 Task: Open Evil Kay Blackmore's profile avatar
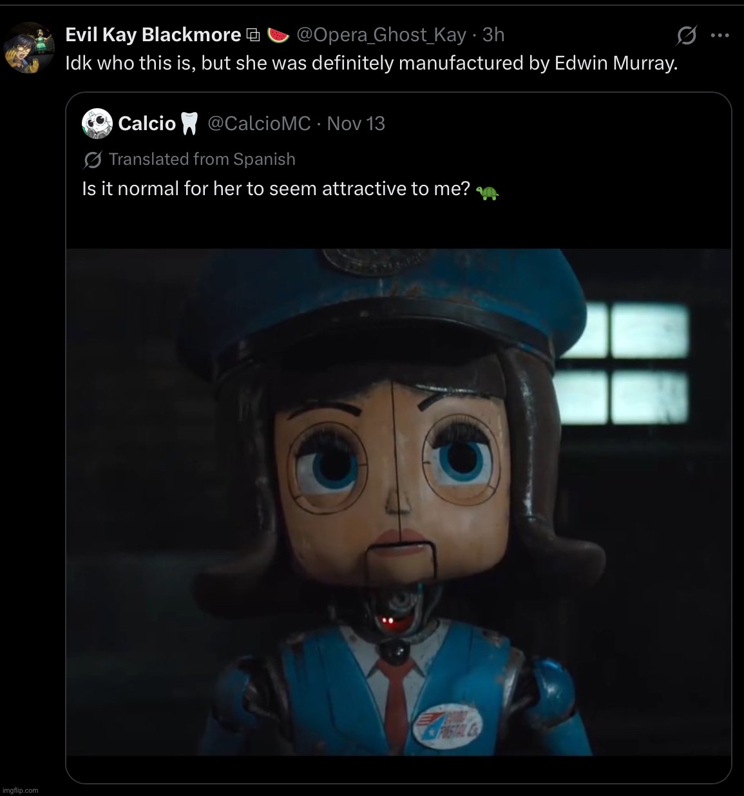(x=28, y=48)
